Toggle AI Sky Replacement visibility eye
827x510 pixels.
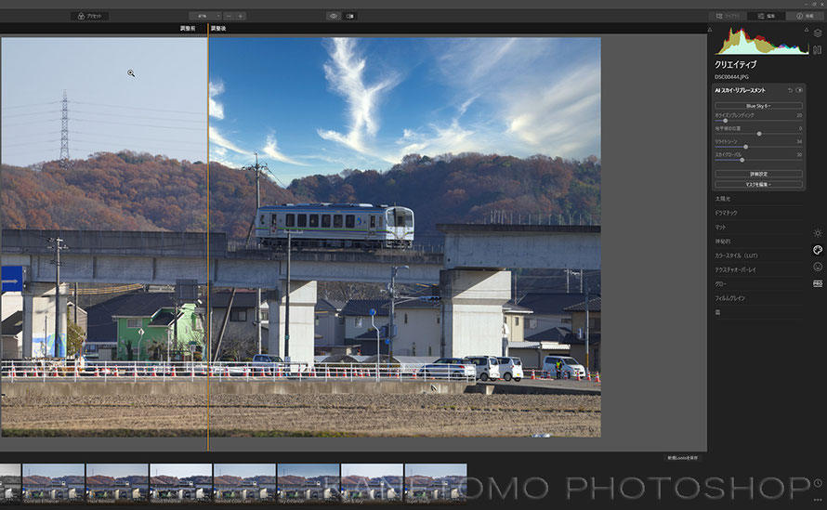pyautogui.click(x=799, y=91)
